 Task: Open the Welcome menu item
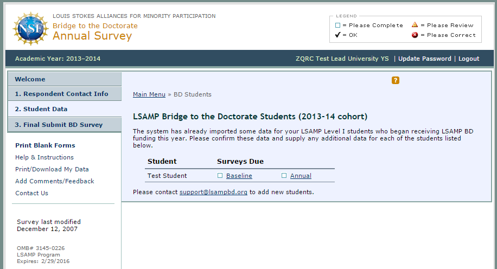pos(65,79)
